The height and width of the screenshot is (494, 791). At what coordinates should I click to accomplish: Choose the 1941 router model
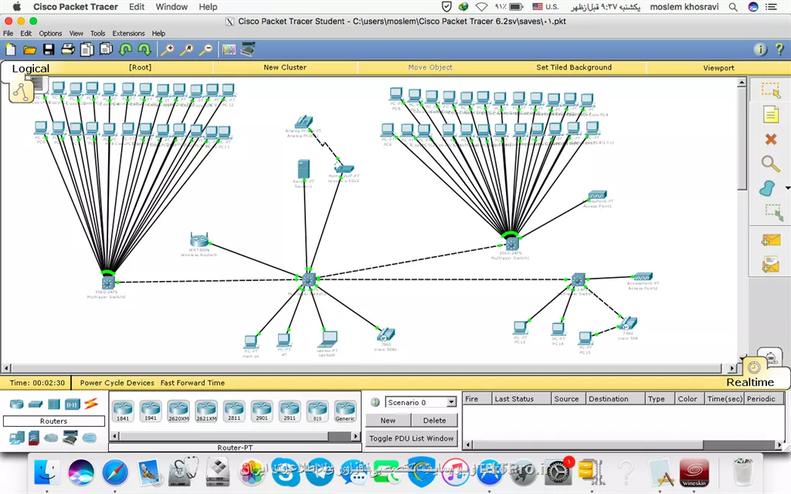pos(151,411)
